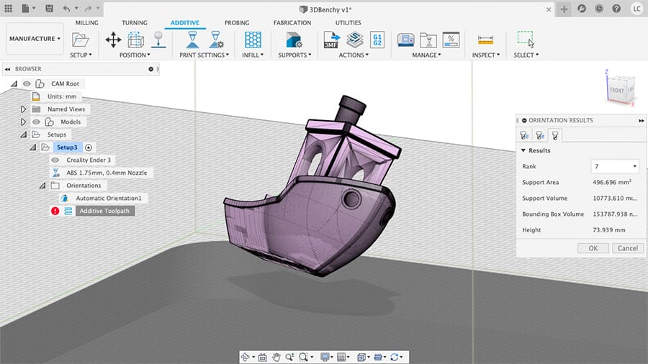Activate the Setup3 radio button

[89, 147]
